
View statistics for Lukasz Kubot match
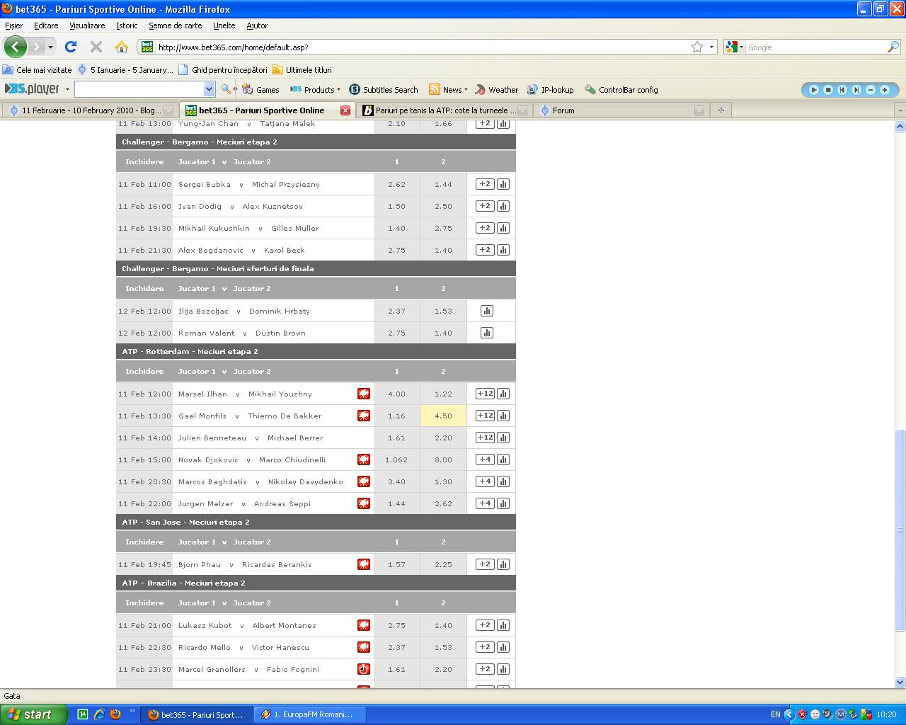(503, 625)
